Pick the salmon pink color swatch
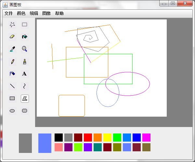The height and width of the screenshot is (162, 195). pos(58,147)
